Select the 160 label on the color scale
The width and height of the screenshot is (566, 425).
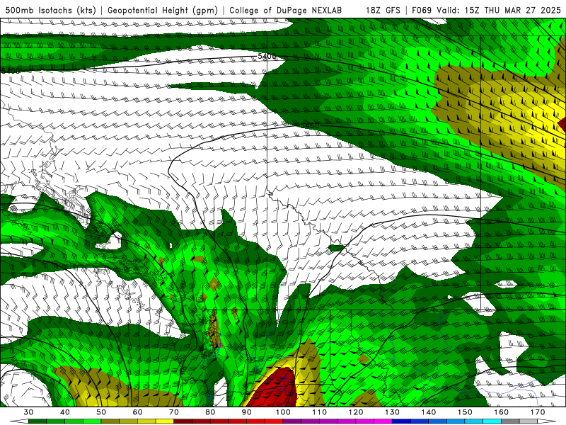point(502,412)
